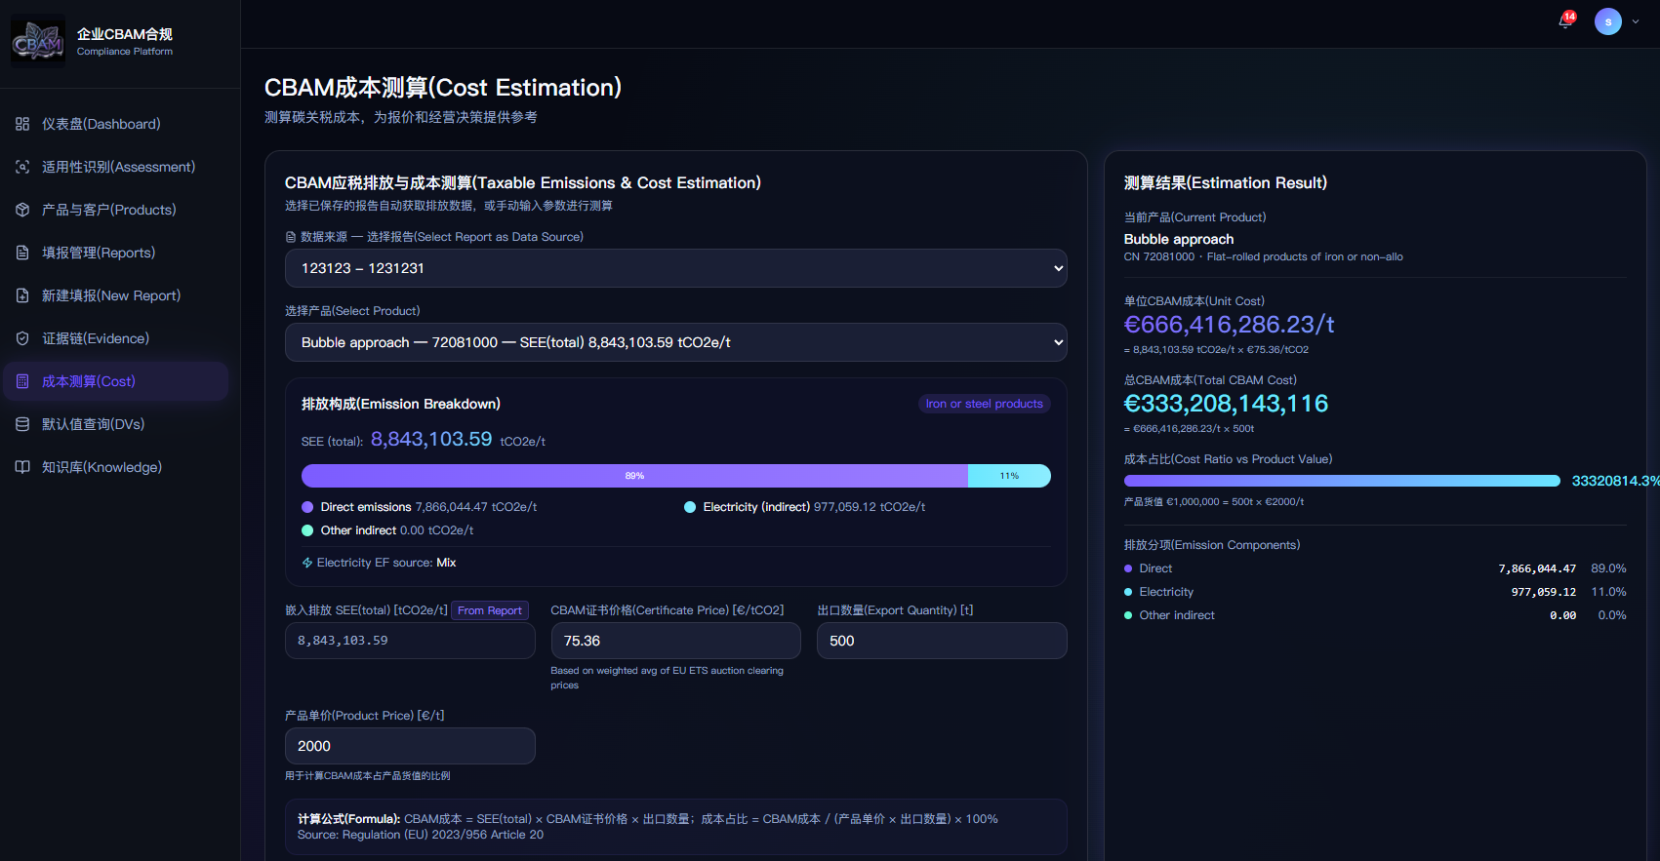Navigate to 产品与客户(Products)
The image size is (1660, 861).
pos(116,210)
